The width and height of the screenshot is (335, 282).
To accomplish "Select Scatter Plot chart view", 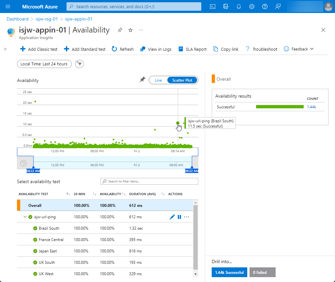I will (x=182, y=80).
